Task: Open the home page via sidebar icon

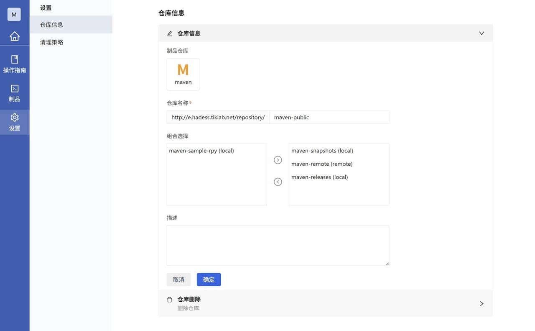Action: 15,36
